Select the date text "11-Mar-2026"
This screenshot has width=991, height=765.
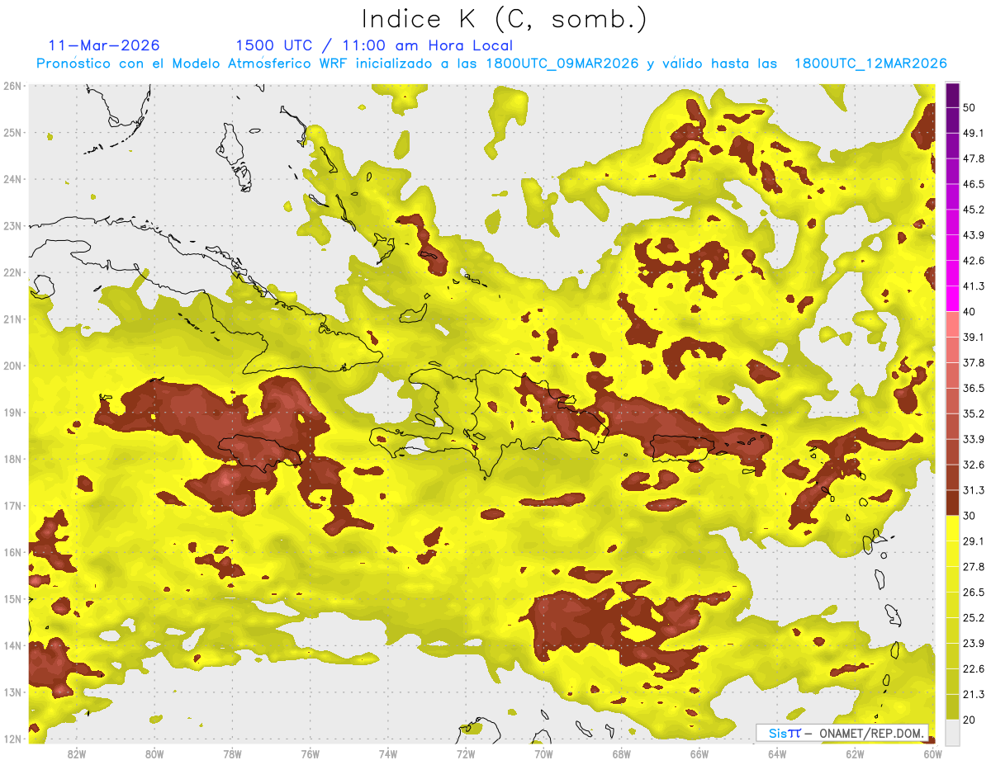tap(105, 45)
